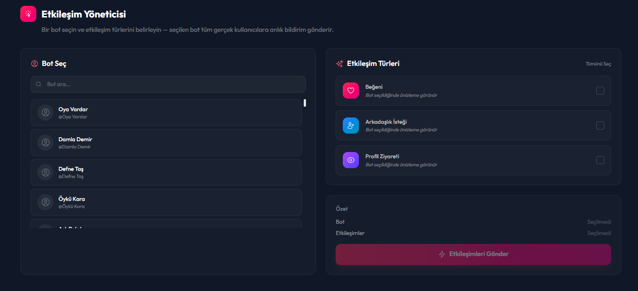Click the sparkle icon beside Etkileşim Türleri
Viewport: 638px width, 291px height.
[340, 64]
